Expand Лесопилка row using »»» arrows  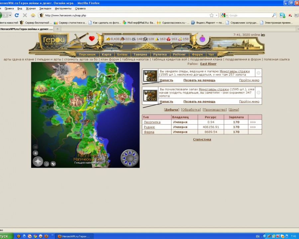[x=253, y=122]
